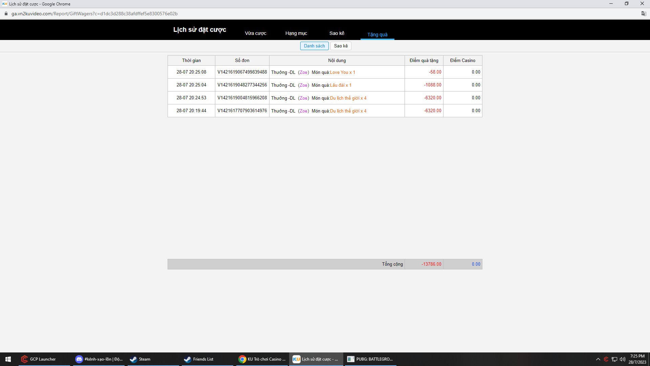Image resolution: width=650 pixels, height=366 pixels.
Task: Click the Sao kê sub-button below tabs
Action: 341,46
